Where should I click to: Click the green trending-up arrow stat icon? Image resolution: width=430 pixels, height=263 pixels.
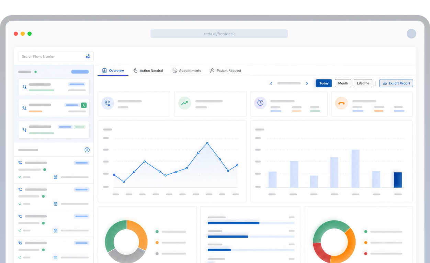pos(184,103)
